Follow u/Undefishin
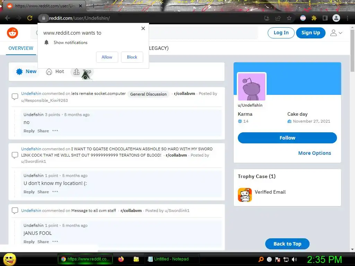355x266 pixels. click(287, 138)
